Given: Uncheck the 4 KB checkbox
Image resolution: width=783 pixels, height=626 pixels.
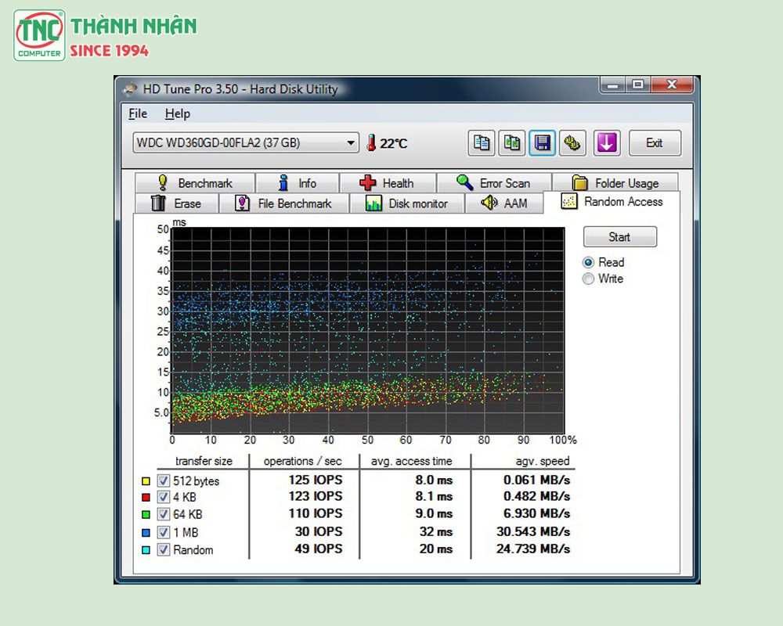Looking at the screenshot, I should 164,497.
